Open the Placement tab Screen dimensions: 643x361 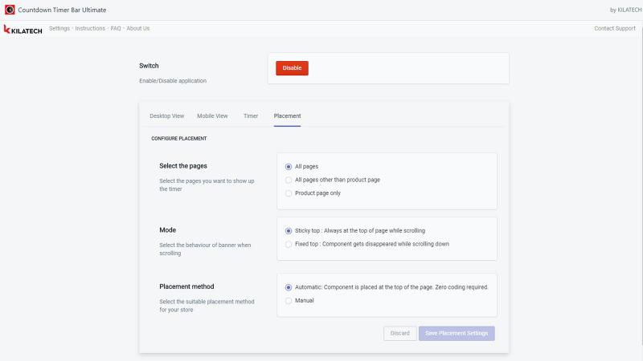pos(287,116)
